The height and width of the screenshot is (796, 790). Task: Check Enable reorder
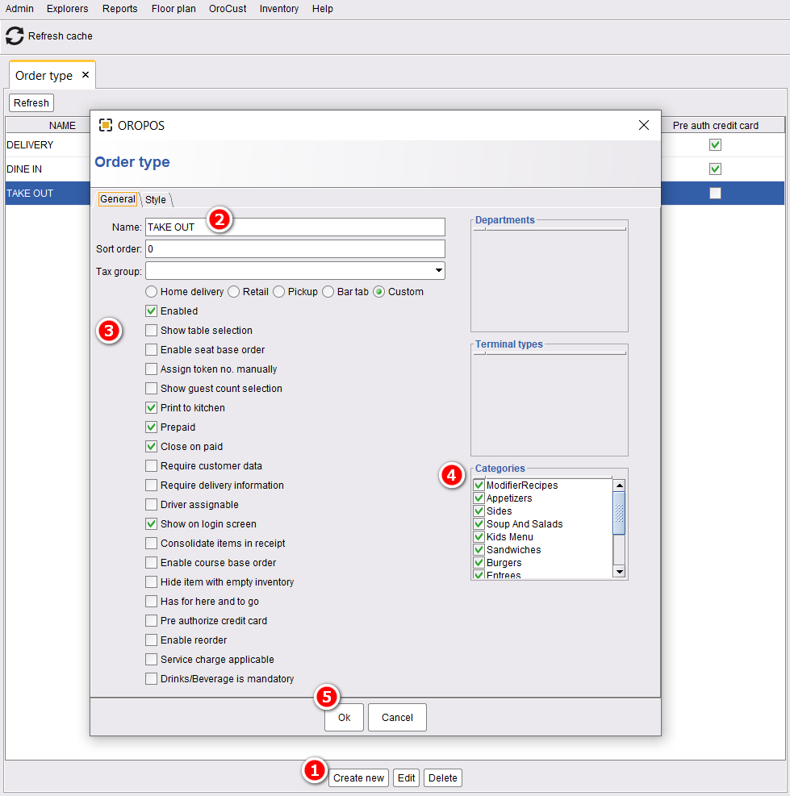[151, 640]
